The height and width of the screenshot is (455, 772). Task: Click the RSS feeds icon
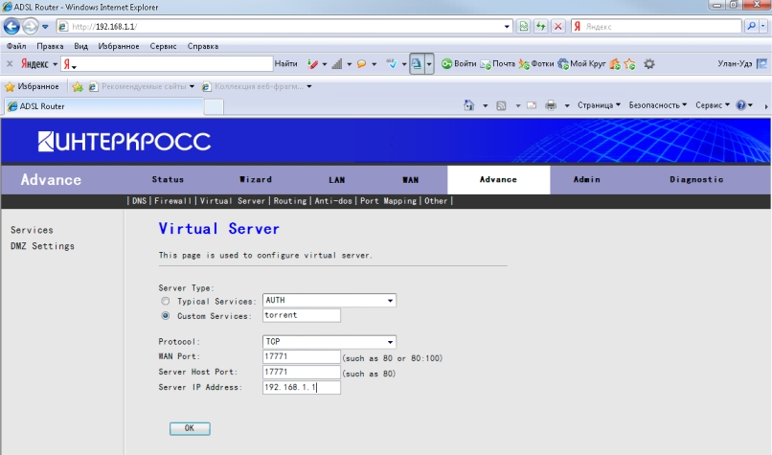pos(501,106)
